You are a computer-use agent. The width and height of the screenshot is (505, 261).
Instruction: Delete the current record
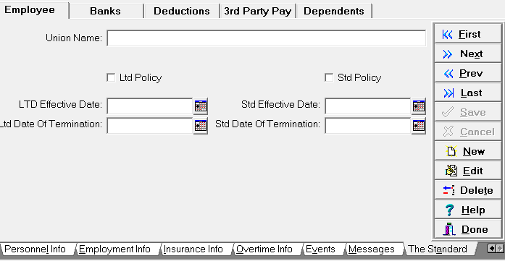tap(468, 190)
